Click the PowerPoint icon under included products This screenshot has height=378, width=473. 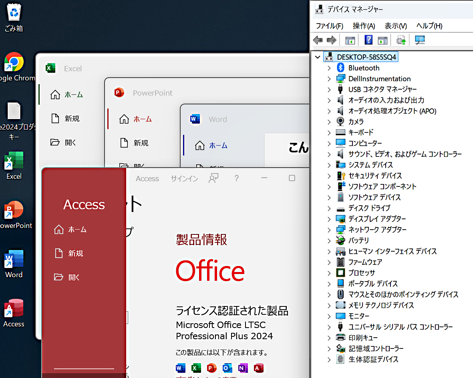coord(212,368)
